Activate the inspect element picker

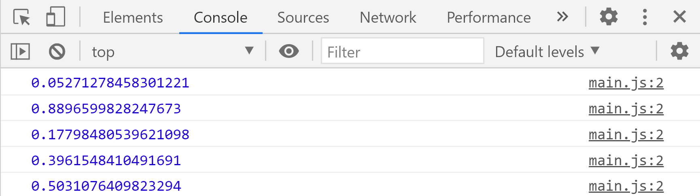22,17
